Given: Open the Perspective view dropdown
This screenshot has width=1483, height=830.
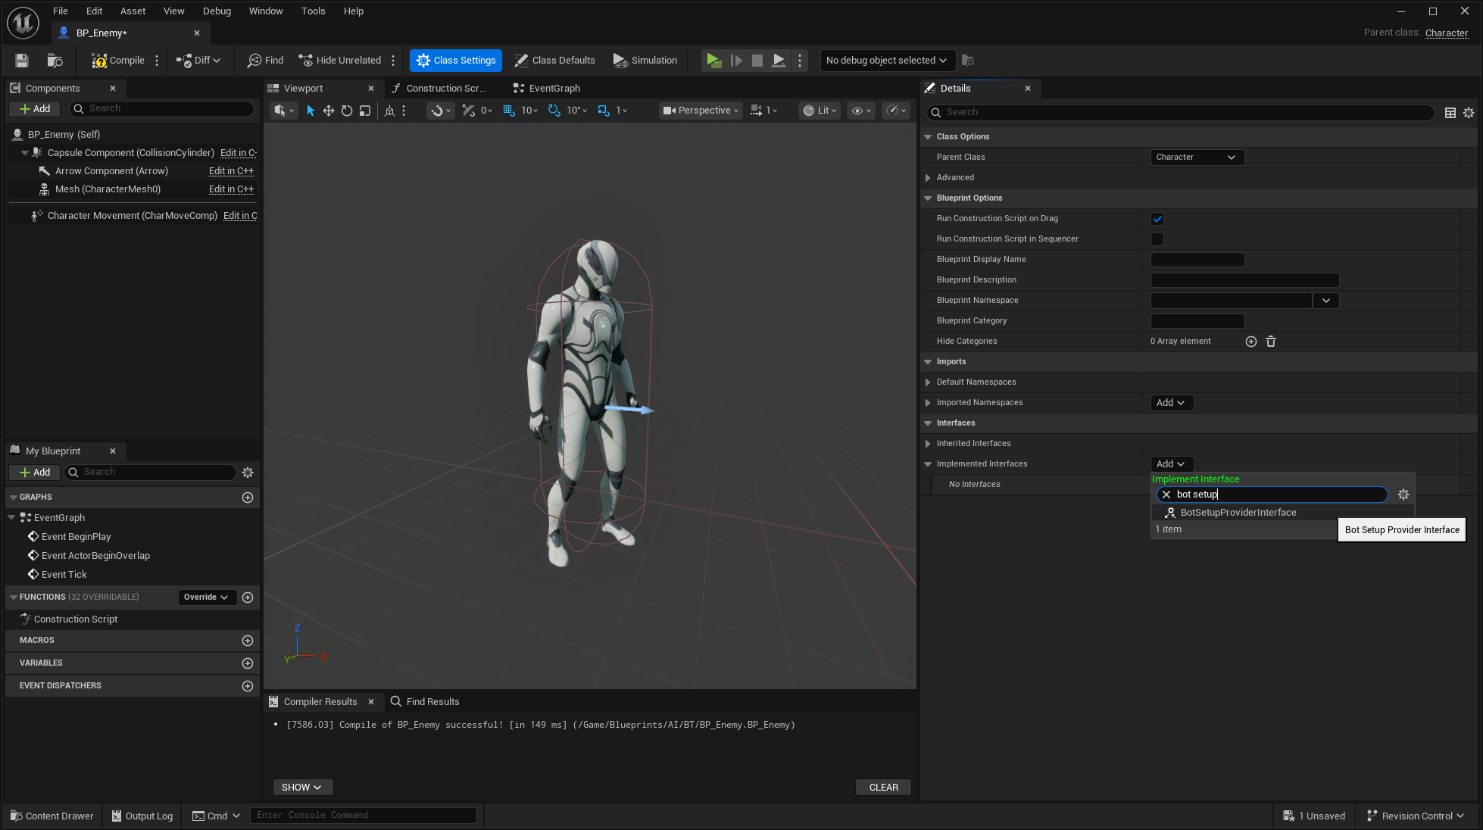Looking at the screenshot, I should pyautogui.click(x=699, y=110).
